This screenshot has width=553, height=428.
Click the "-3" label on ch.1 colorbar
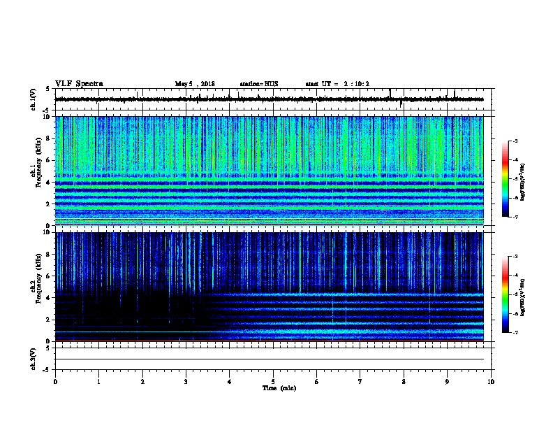click(x=515, y=141)
